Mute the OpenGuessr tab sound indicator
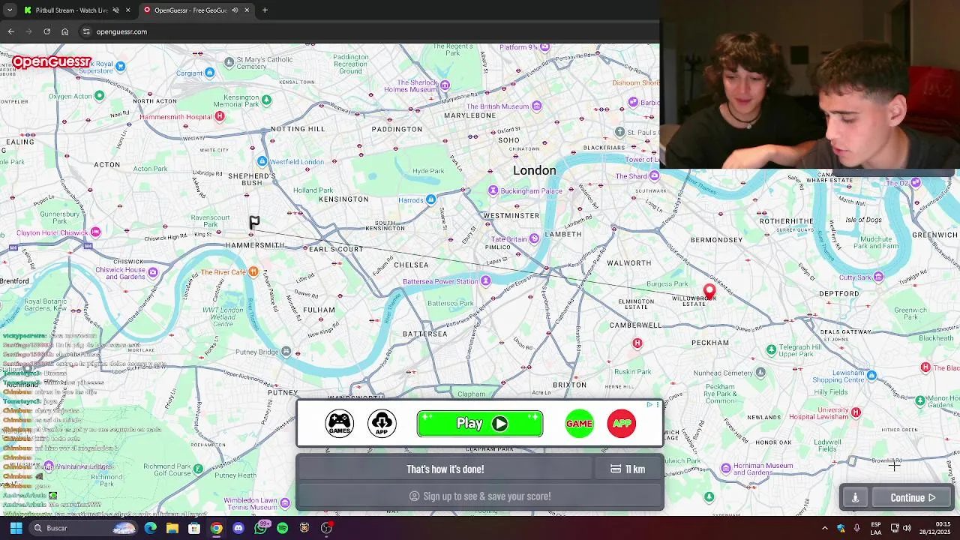960x540 pixels. click(235, 10)
